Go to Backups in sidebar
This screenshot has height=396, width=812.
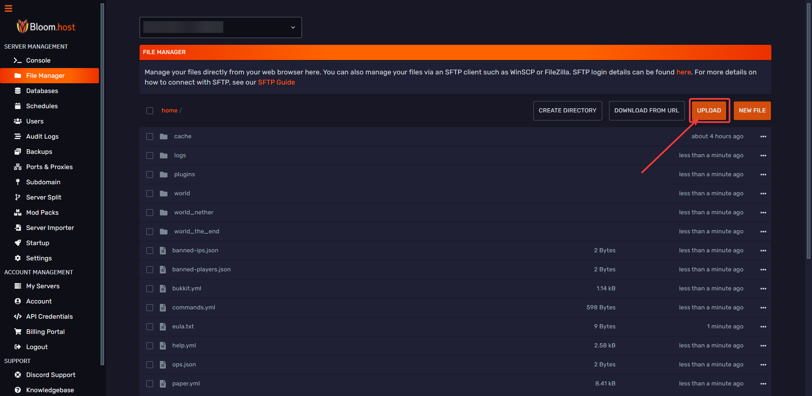tap(39, 152)
